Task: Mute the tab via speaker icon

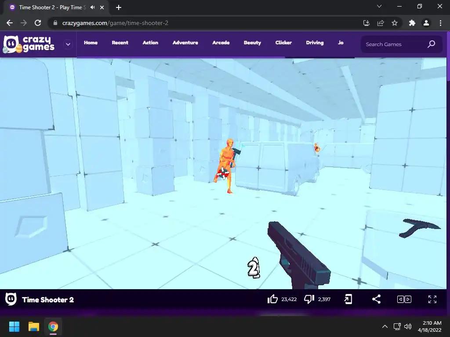Action: point(92,7)
